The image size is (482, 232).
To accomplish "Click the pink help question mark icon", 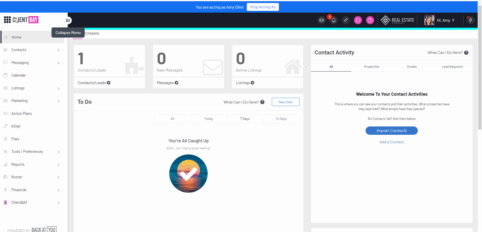I will point(370,20).
